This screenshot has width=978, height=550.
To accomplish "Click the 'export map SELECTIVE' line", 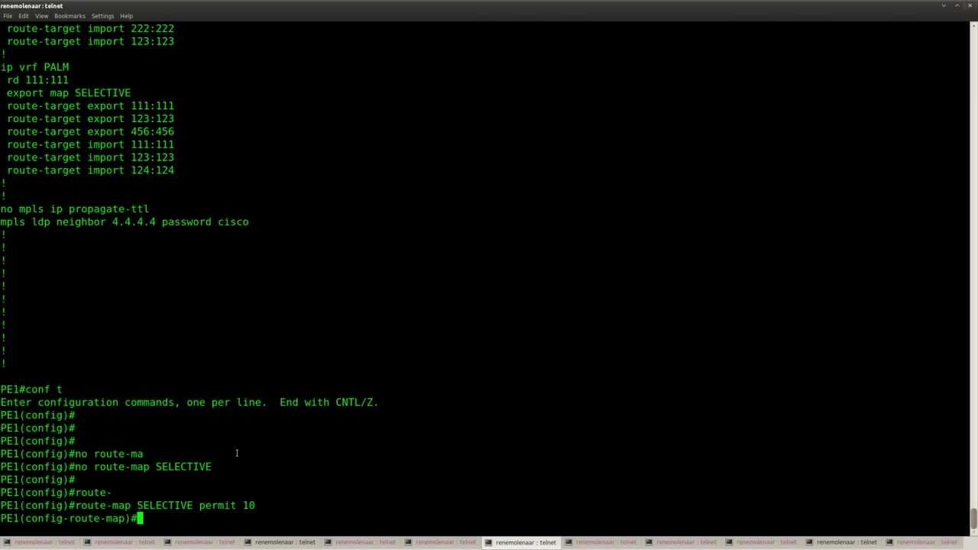I will [x=69, y=93].
